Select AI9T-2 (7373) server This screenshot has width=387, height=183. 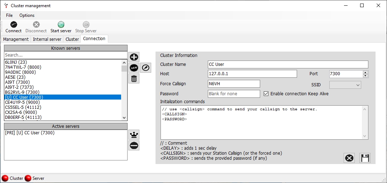(x=63, y=87)
